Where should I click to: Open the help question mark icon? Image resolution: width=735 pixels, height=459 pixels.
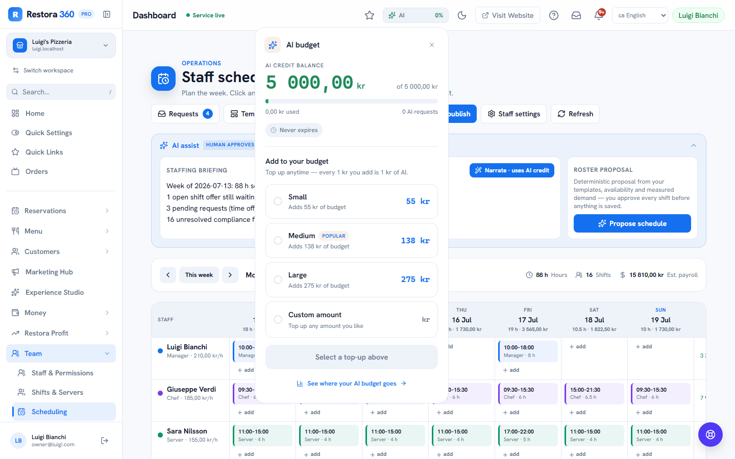tap(554, 15)
